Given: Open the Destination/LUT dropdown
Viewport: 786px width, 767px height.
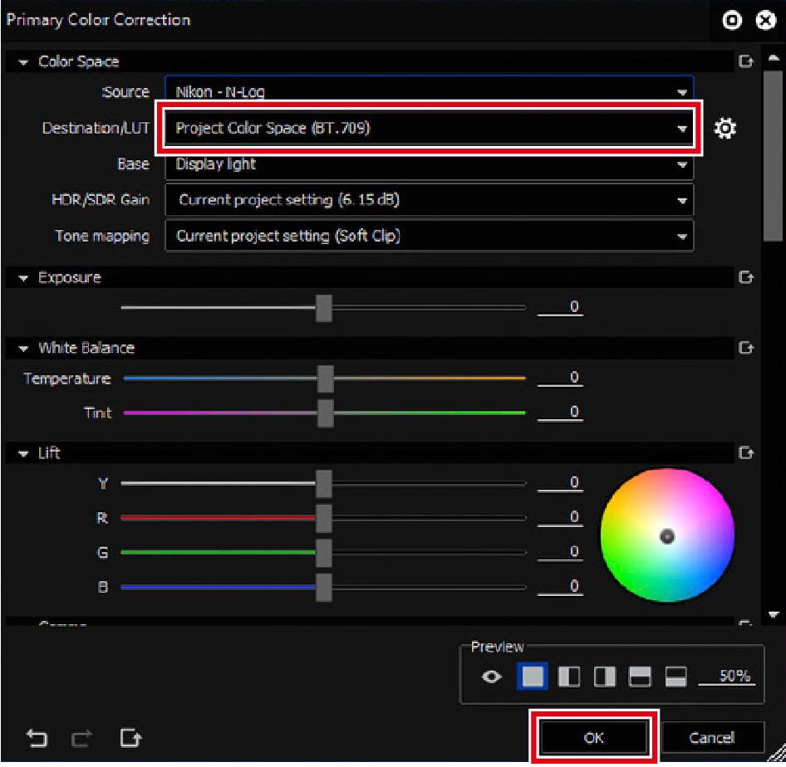Looking at the screenshot, I should 429,129.
